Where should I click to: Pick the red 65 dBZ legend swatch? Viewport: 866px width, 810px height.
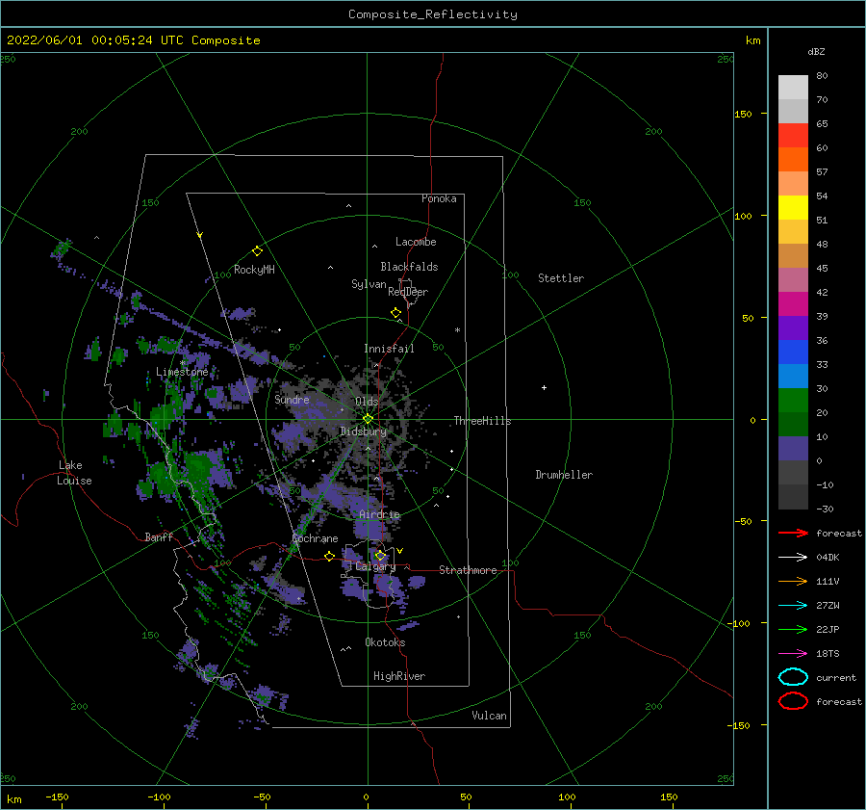(793, 136)
